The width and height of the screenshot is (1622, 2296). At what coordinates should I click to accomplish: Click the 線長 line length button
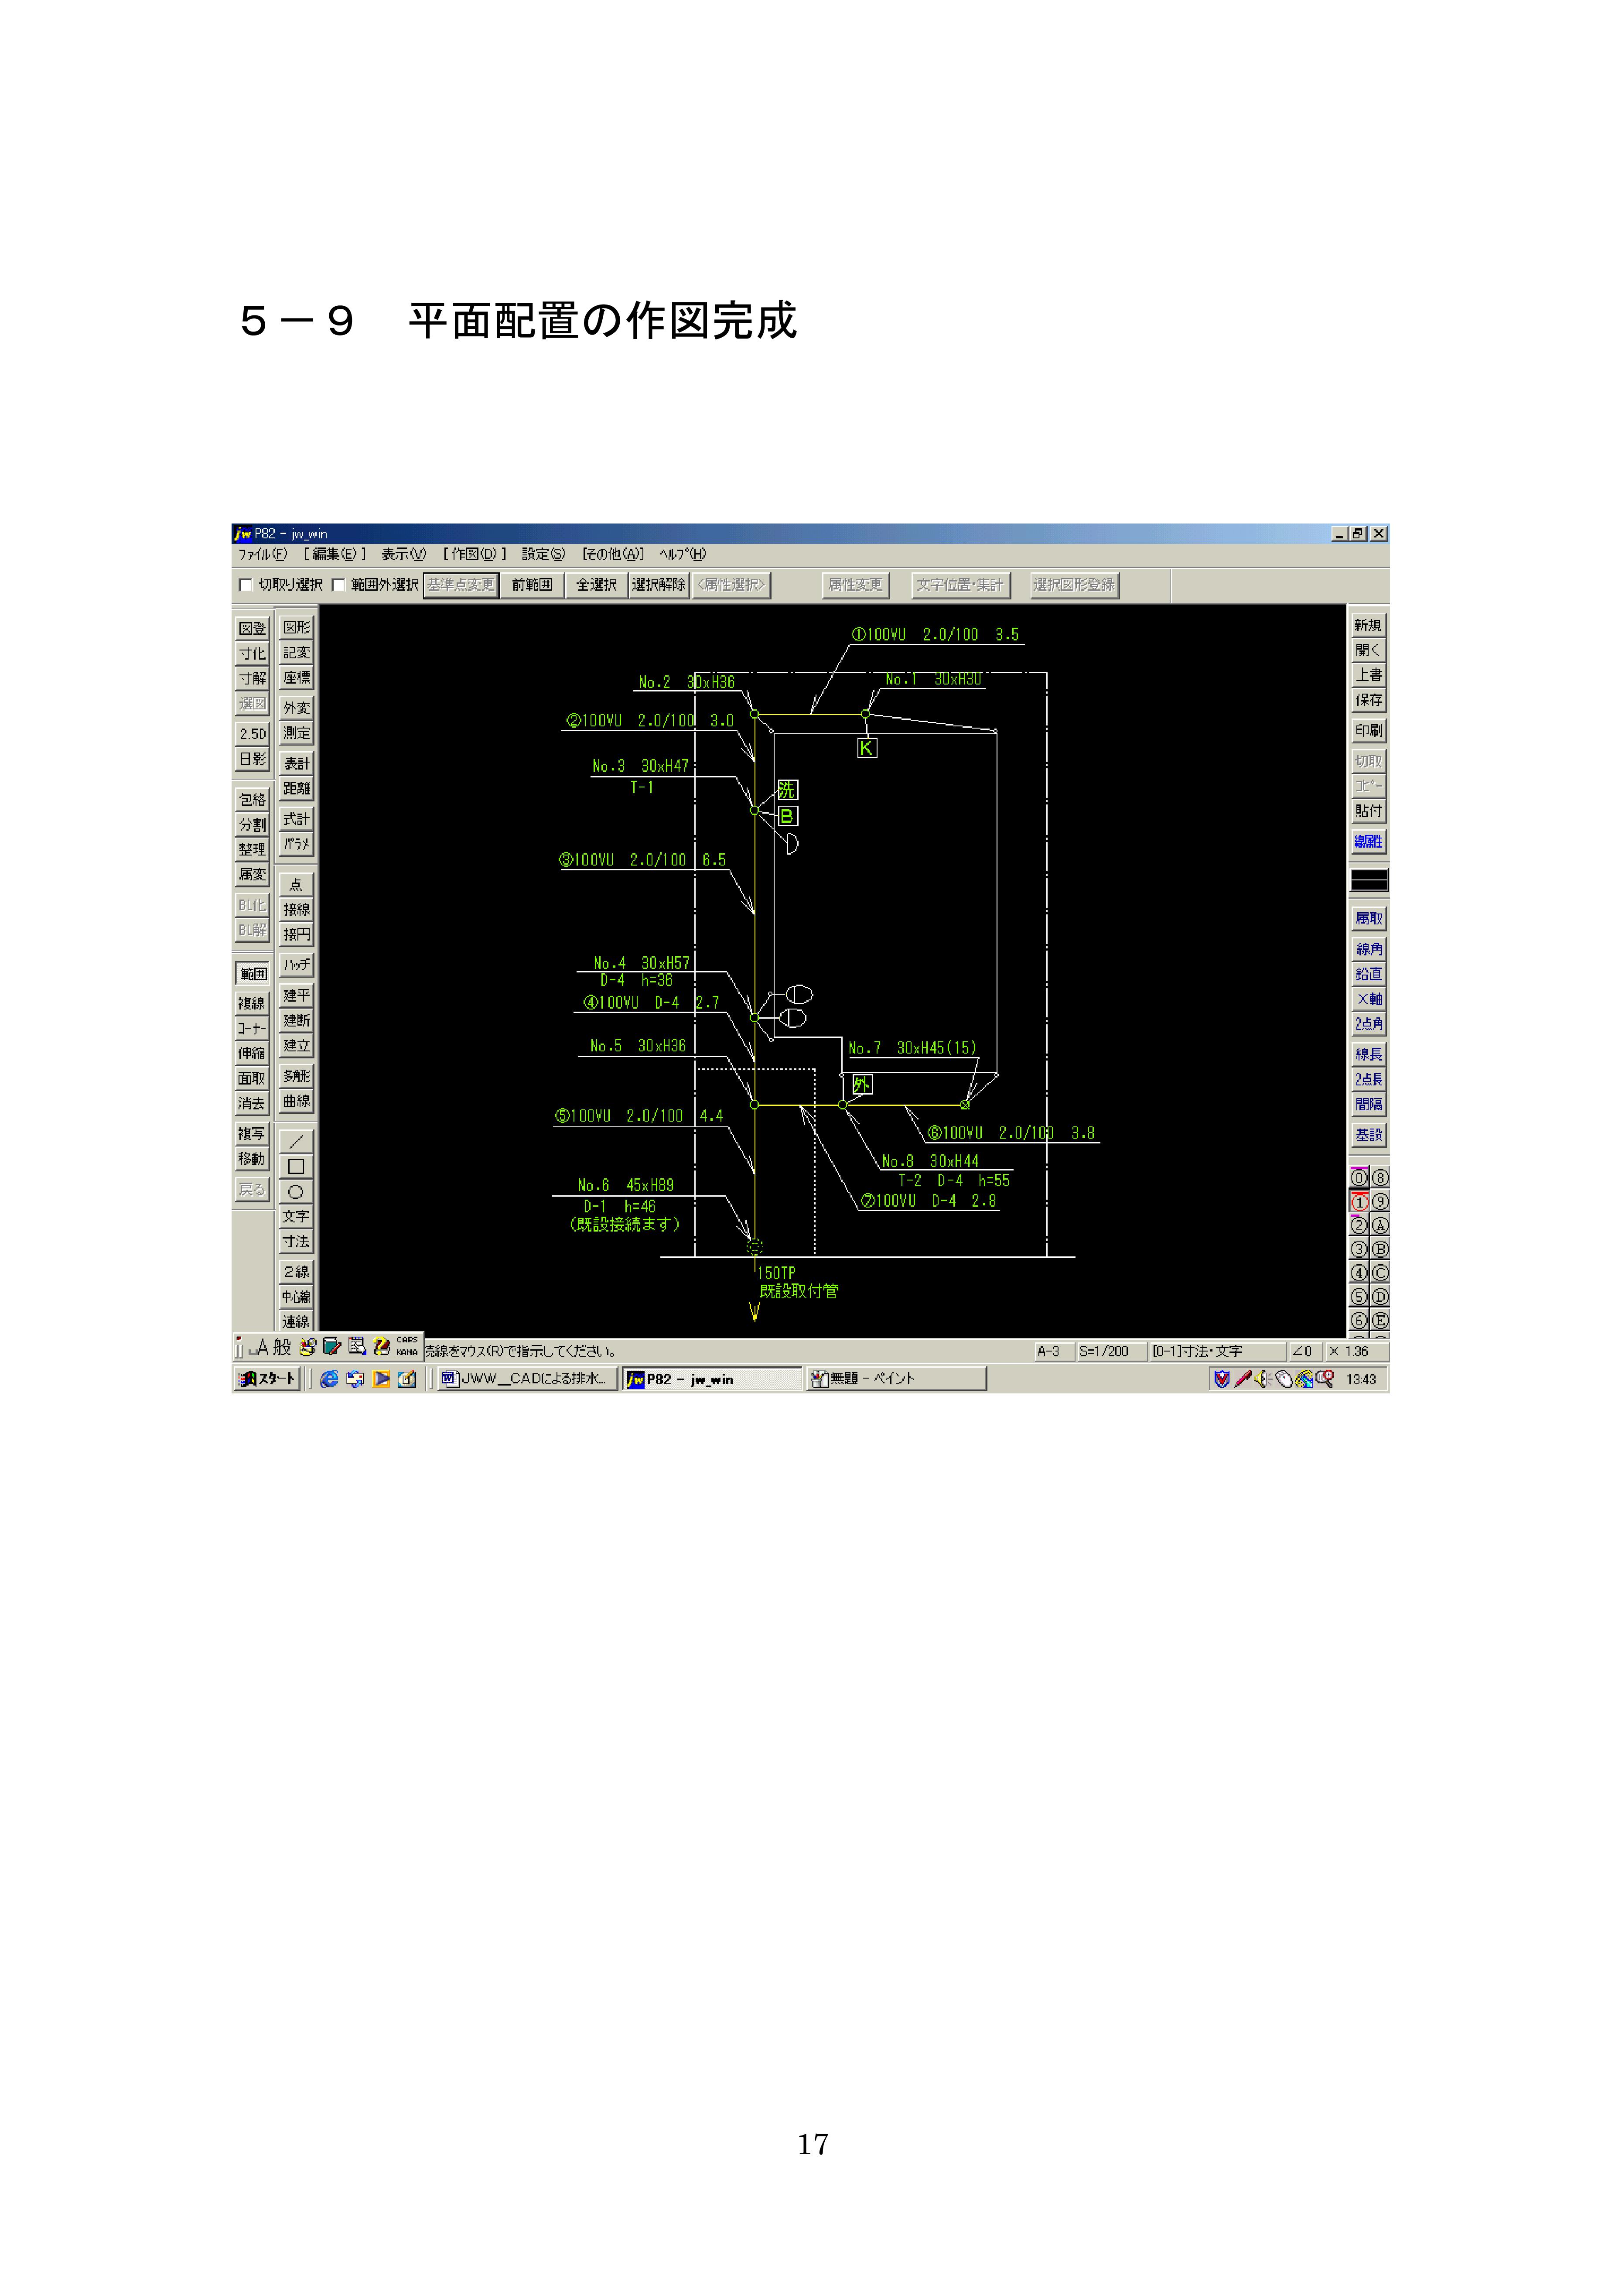click(x=1369, y=1054)
